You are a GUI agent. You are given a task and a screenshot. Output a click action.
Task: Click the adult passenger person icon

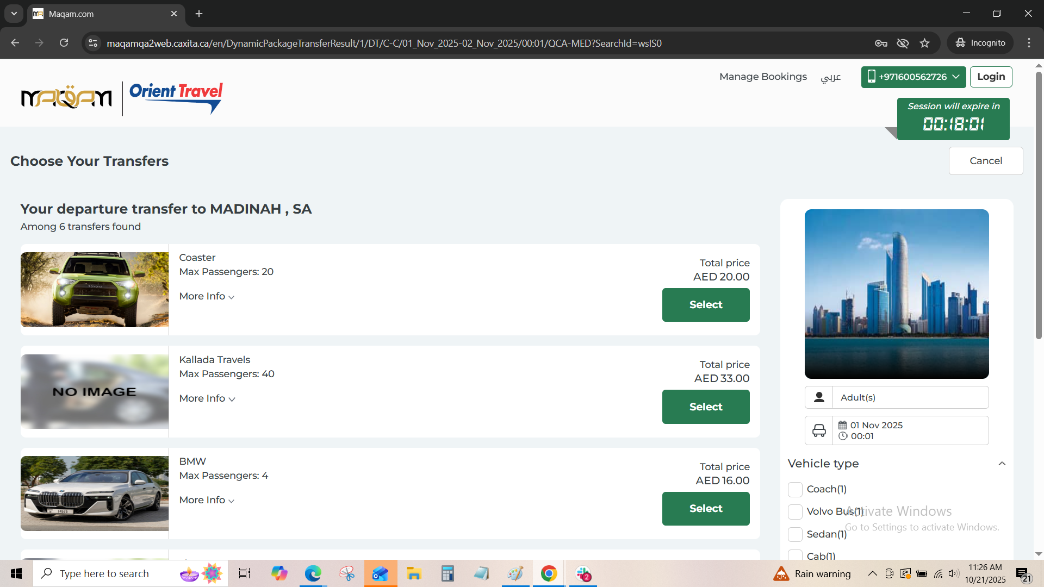click(819, 397)
